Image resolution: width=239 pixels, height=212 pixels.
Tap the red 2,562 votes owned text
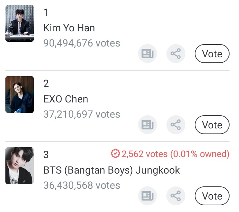(x=175, y=154)
